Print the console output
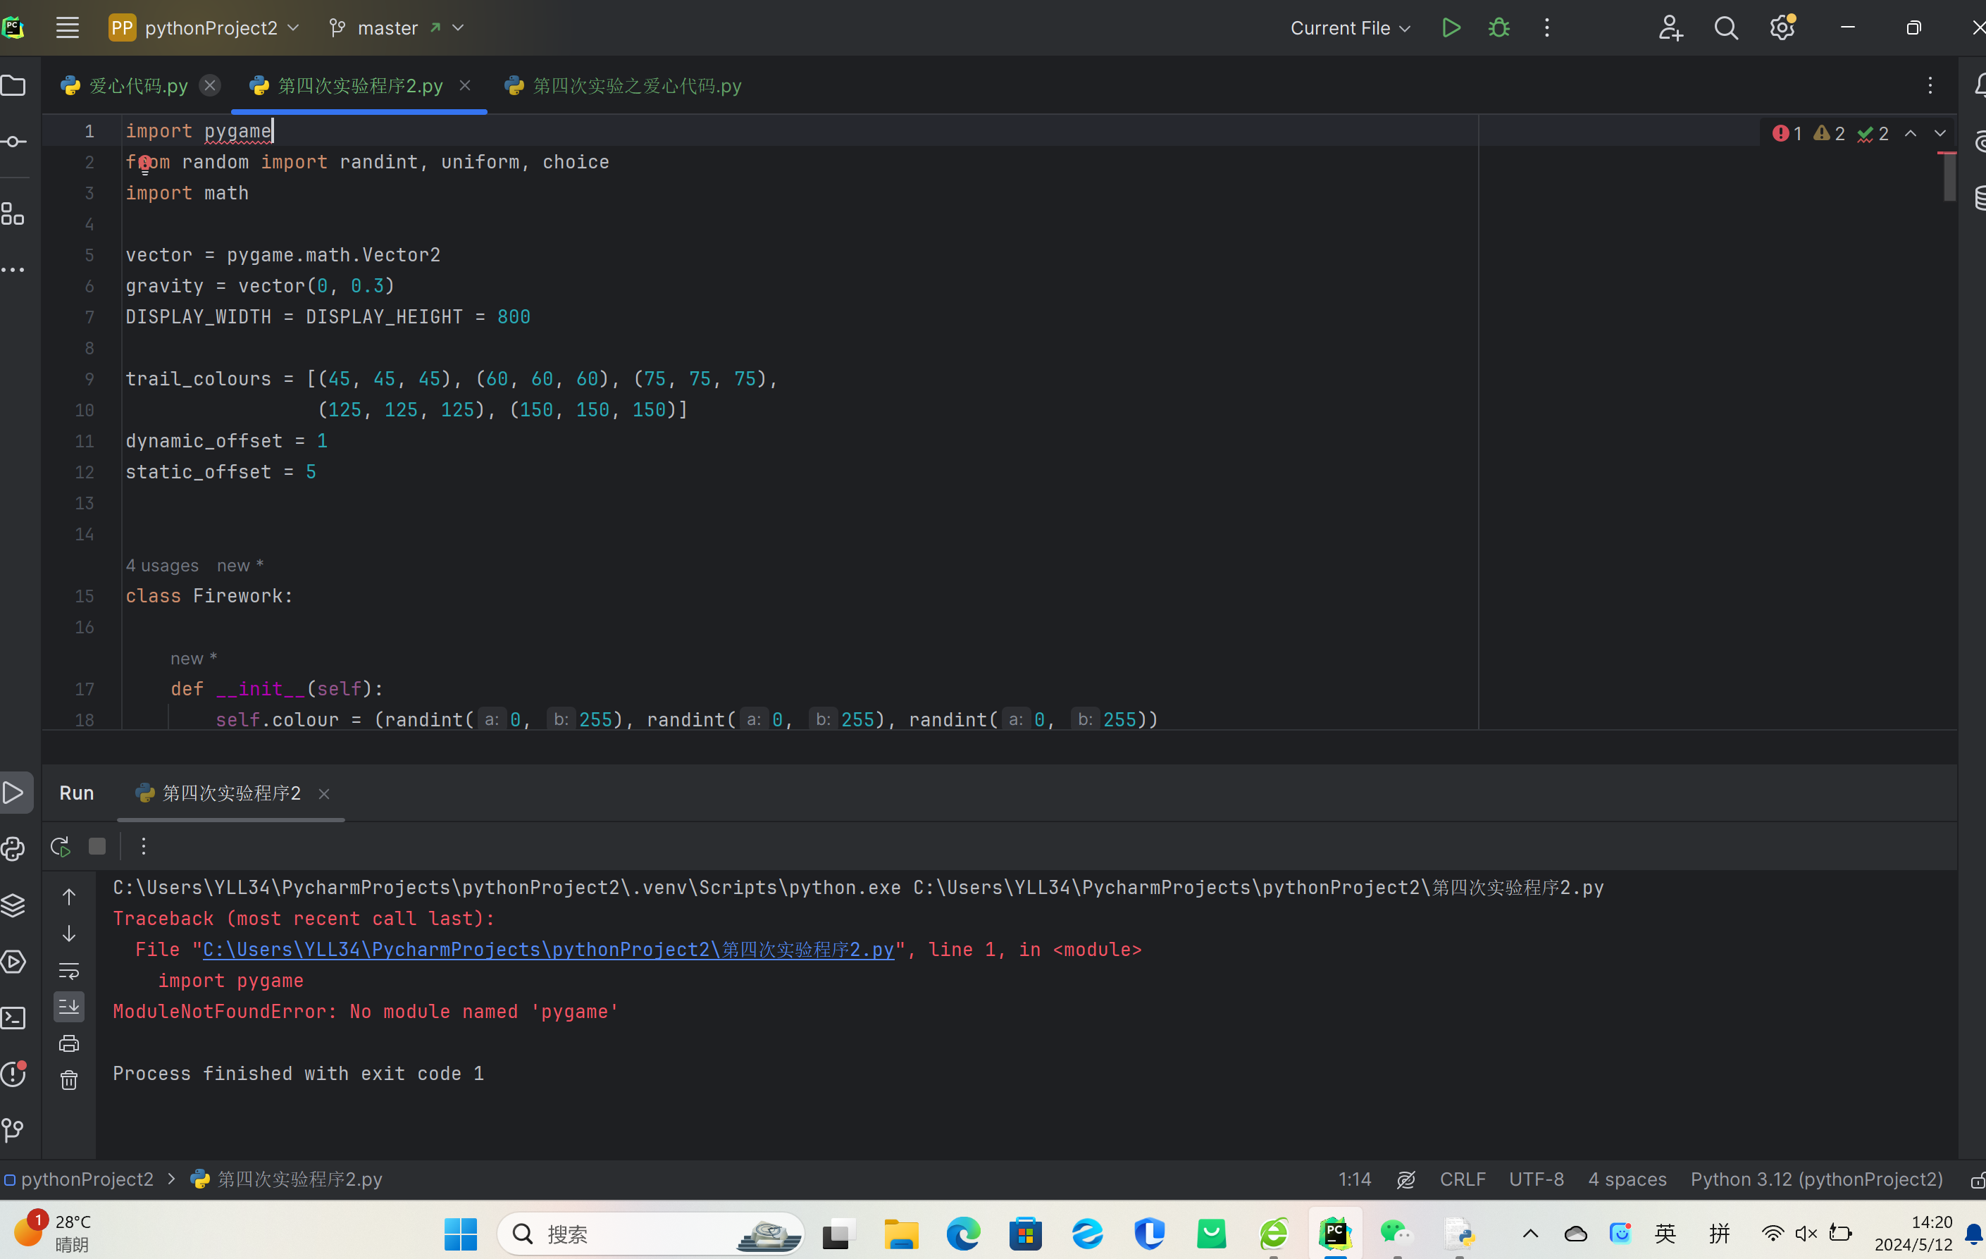Viewport: 1986px width, 1259px height. point(69,1043)
